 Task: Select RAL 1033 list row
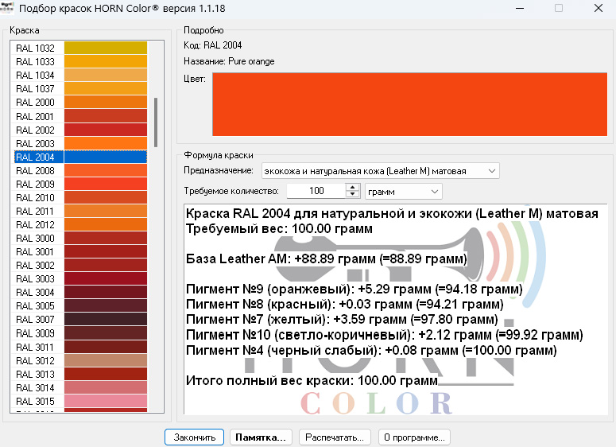pyautogui.click(x=80, y=62)
